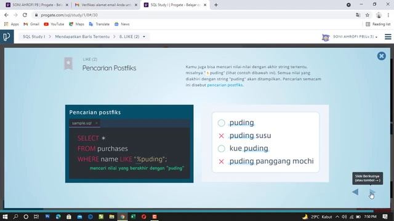Click browser forward arrow

pyautogui.click(x=15, y=15)
